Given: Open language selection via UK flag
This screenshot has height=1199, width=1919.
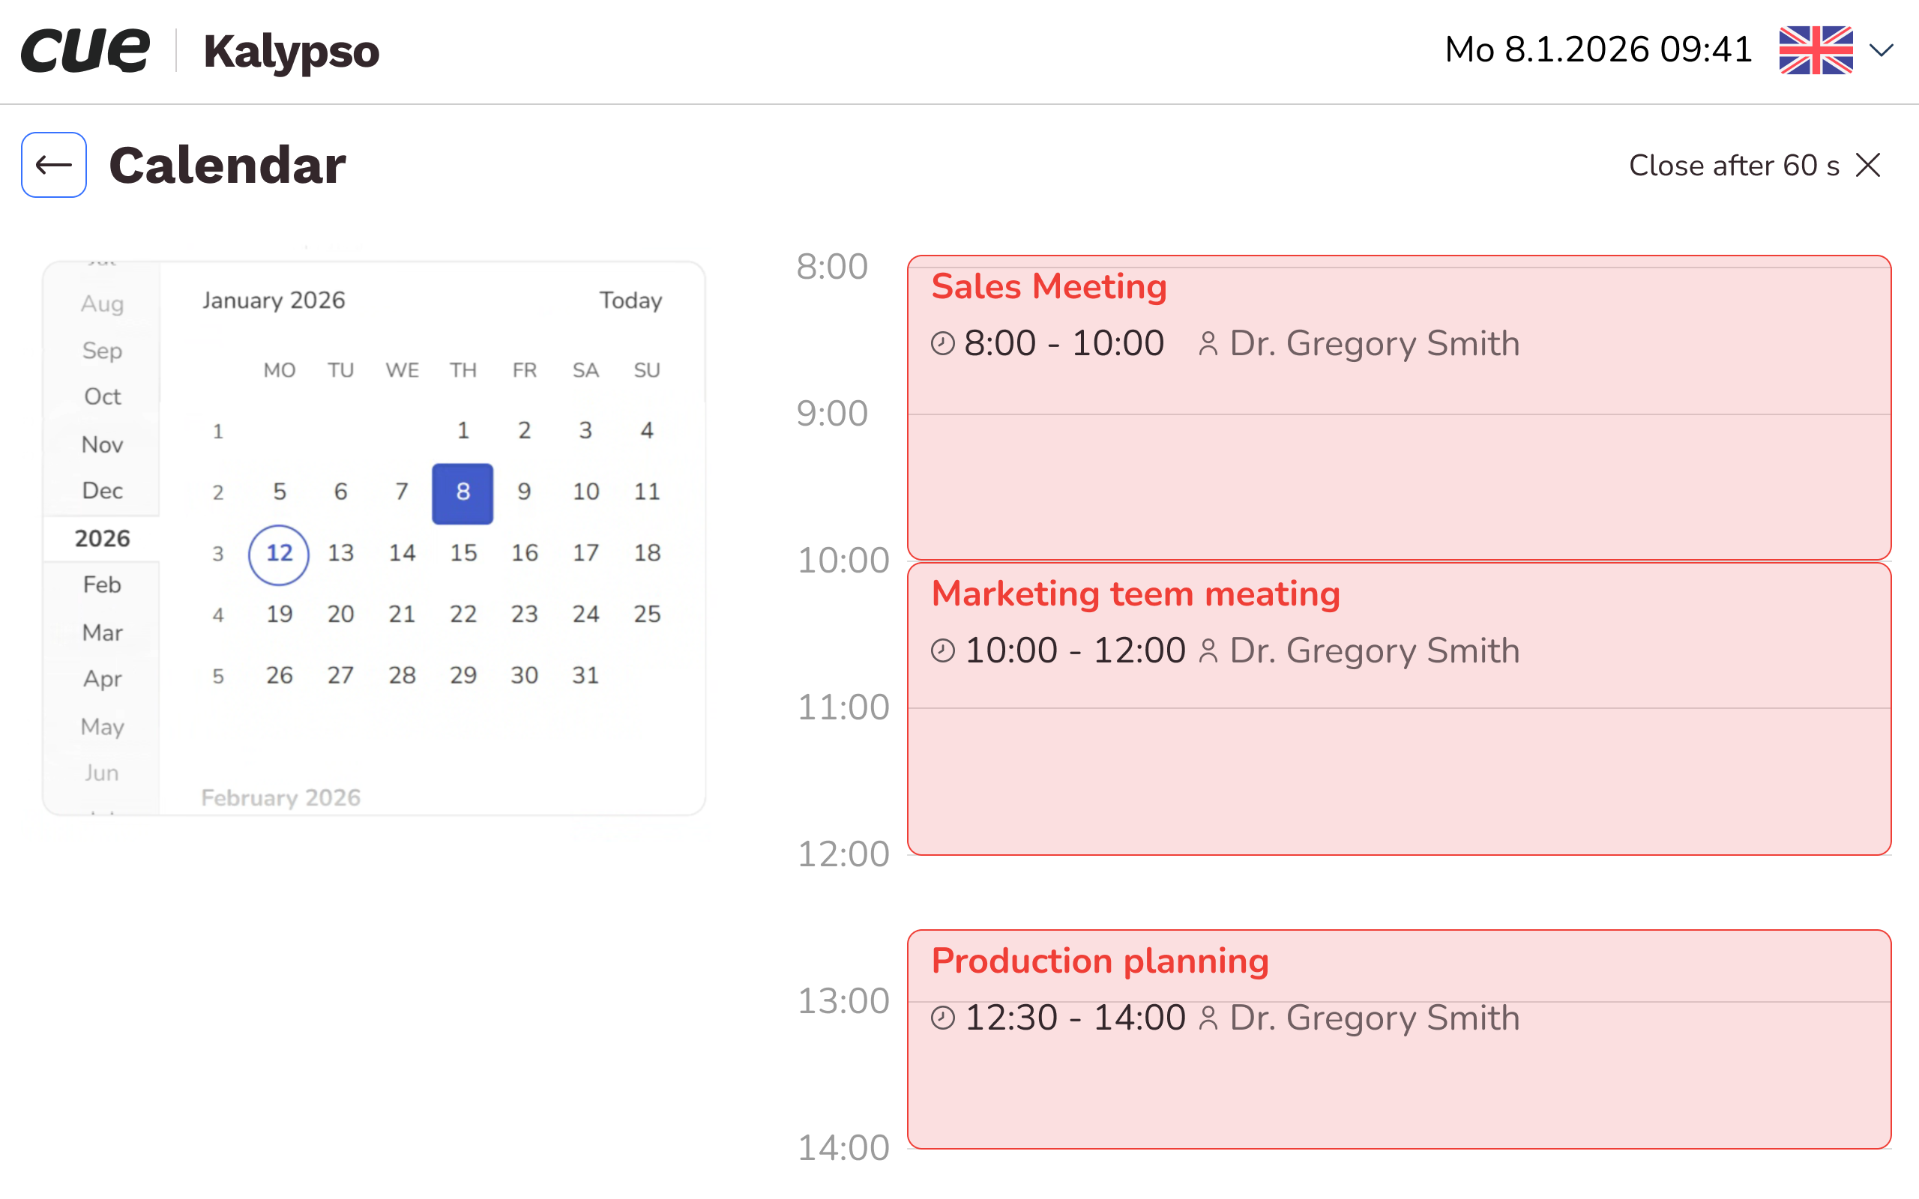Looking at the screenshot, I should pyautogui.click(x=1816, y=50).
